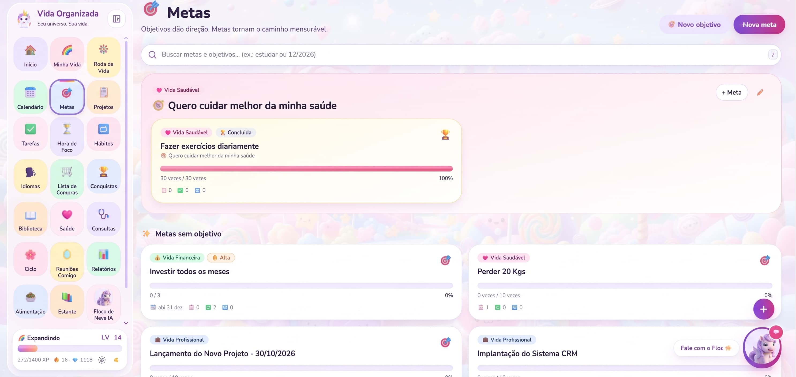Open the Estante books tile

pyautogui.click(x=67, y=301)
